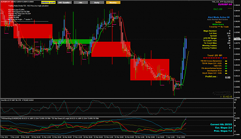Click the current price marker on the price scale
This screenshot has height=139, width=241.
(237, 39)
